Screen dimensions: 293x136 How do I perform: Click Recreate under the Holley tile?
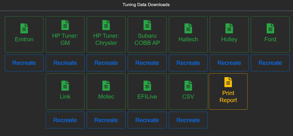229,63
